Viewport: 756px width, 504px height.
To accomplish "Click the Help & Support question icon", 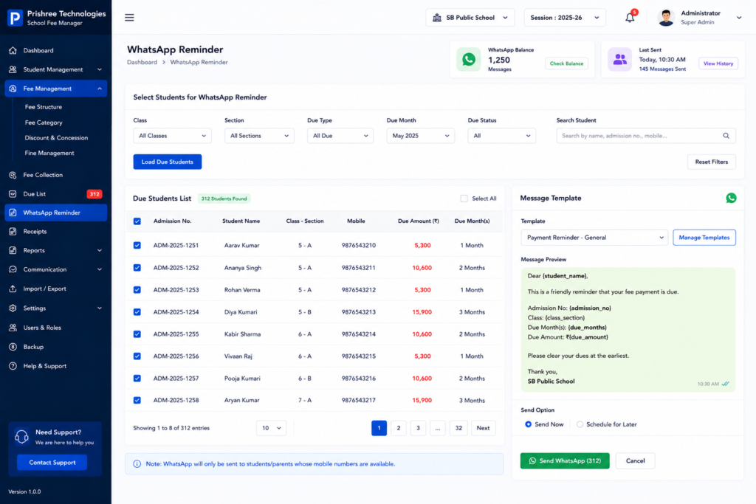I will point(13,366).
